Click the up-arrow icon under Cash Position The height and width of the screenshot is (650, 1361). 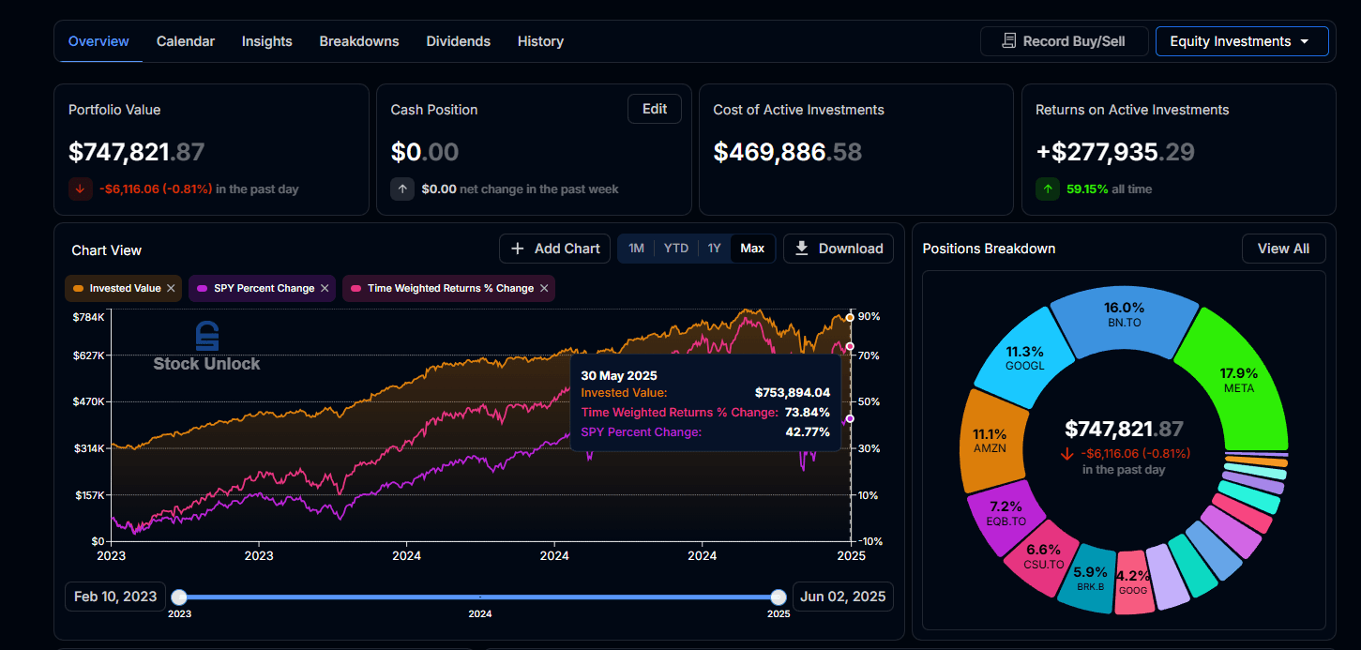pos(402,189)
